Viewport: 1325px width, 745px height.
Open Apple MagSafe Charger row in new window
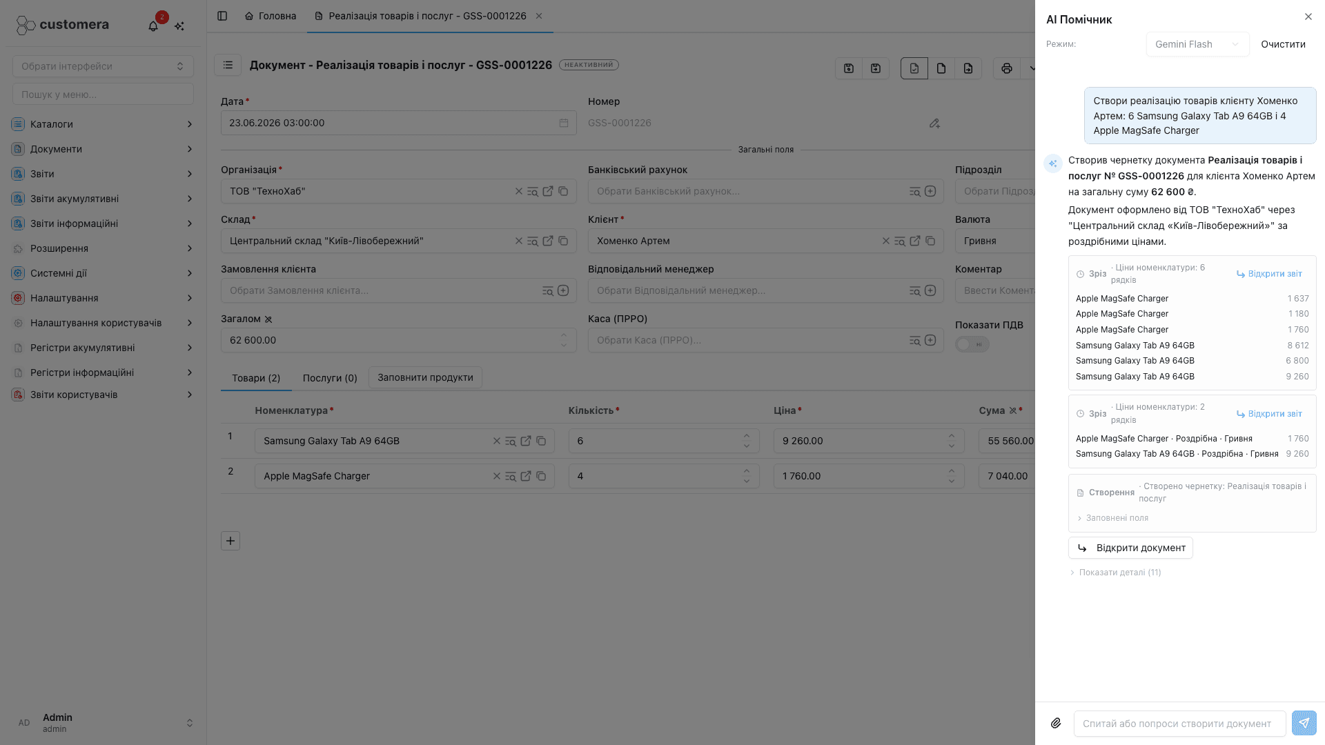pos(526,476)
